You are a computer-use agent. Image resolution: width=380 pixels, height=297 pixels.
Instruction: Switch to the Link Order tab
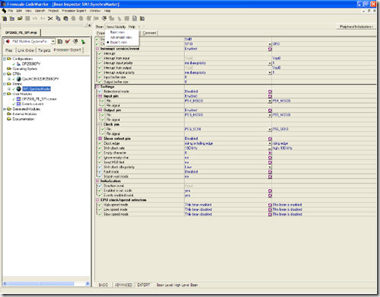(26, 50)
